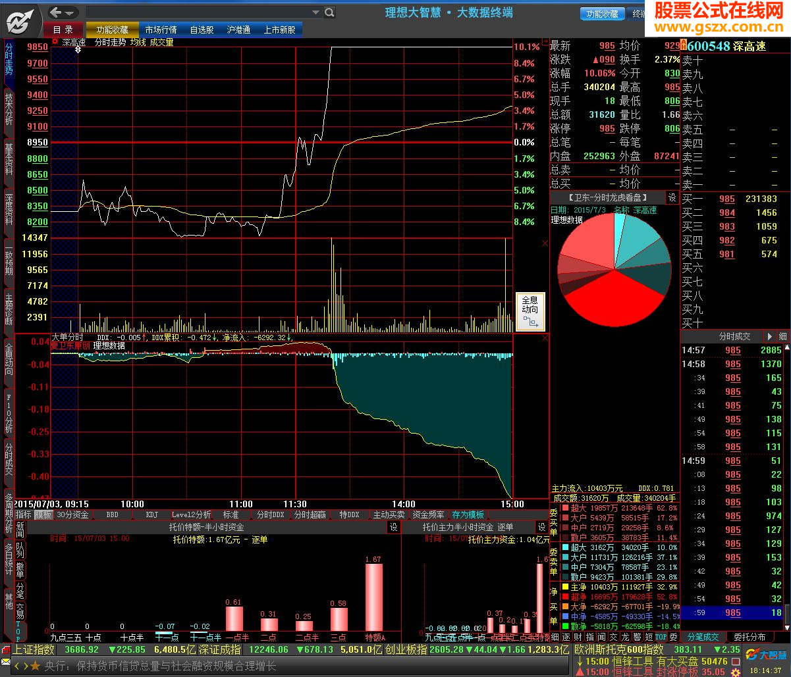Open 设 settings on 托价特额-半小时资金 panel

pos(394,527)
